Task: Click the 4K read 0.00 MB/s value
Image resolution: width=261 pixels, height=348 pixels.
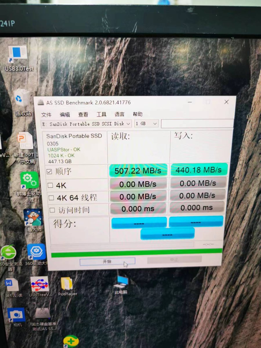Action: 138,184
